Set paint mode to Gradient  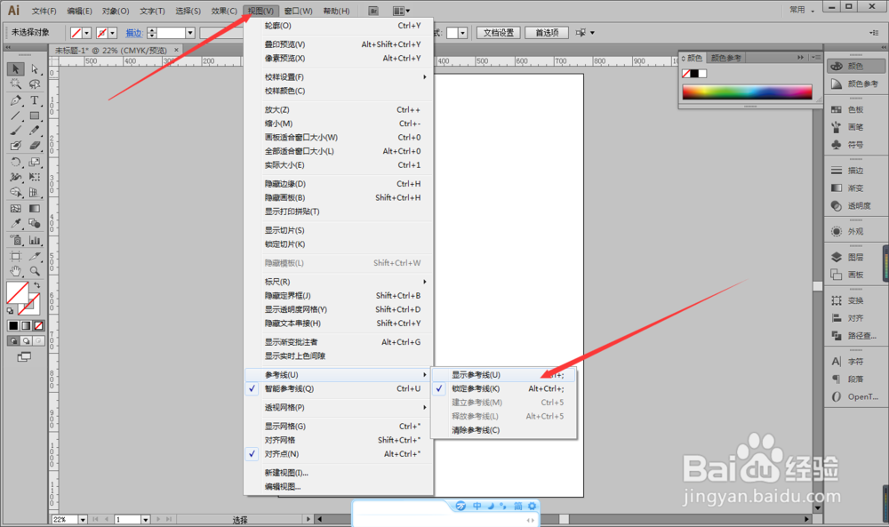[26, 326]
